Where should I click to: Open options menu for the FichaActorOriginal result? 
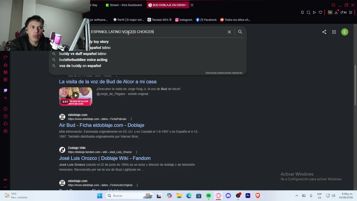137,185
